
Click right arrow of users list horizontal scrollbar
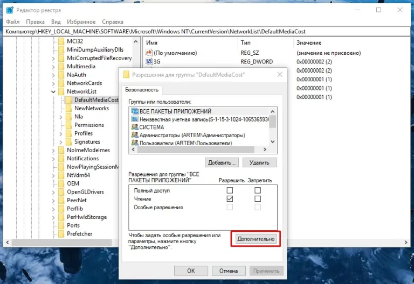click(x=265, y=150)
